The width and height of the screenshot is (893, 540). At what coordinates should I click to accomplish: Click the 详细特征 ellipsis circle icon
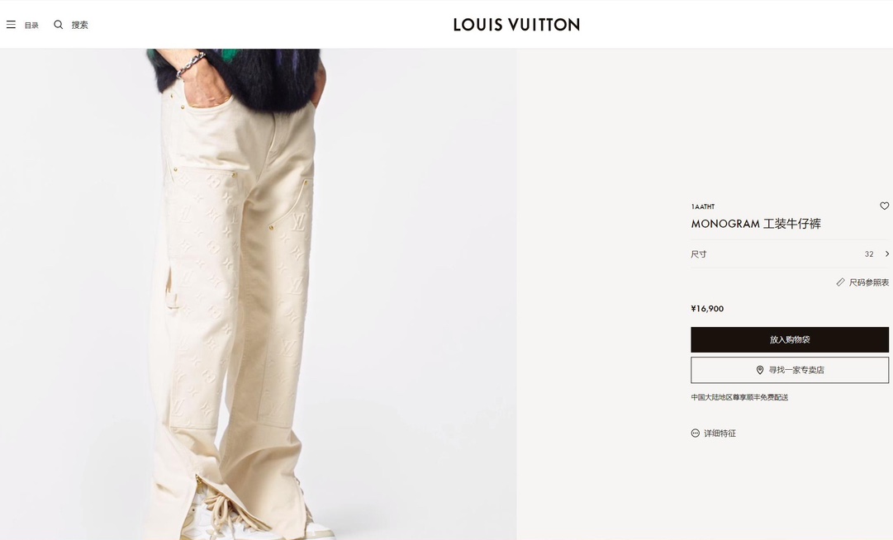[x=695, y=433]
